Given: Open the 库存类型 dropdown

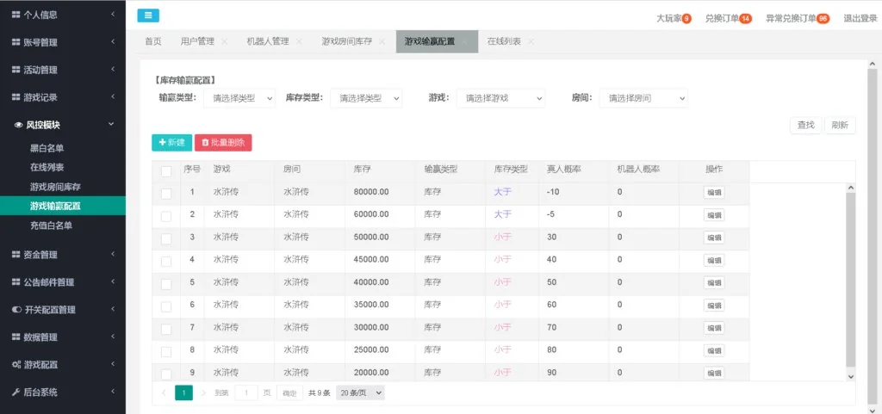Looking at the screenshot, I should point(366,98).
